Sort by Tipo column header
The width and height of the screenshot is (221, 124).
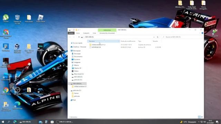[x=140, y=41]
